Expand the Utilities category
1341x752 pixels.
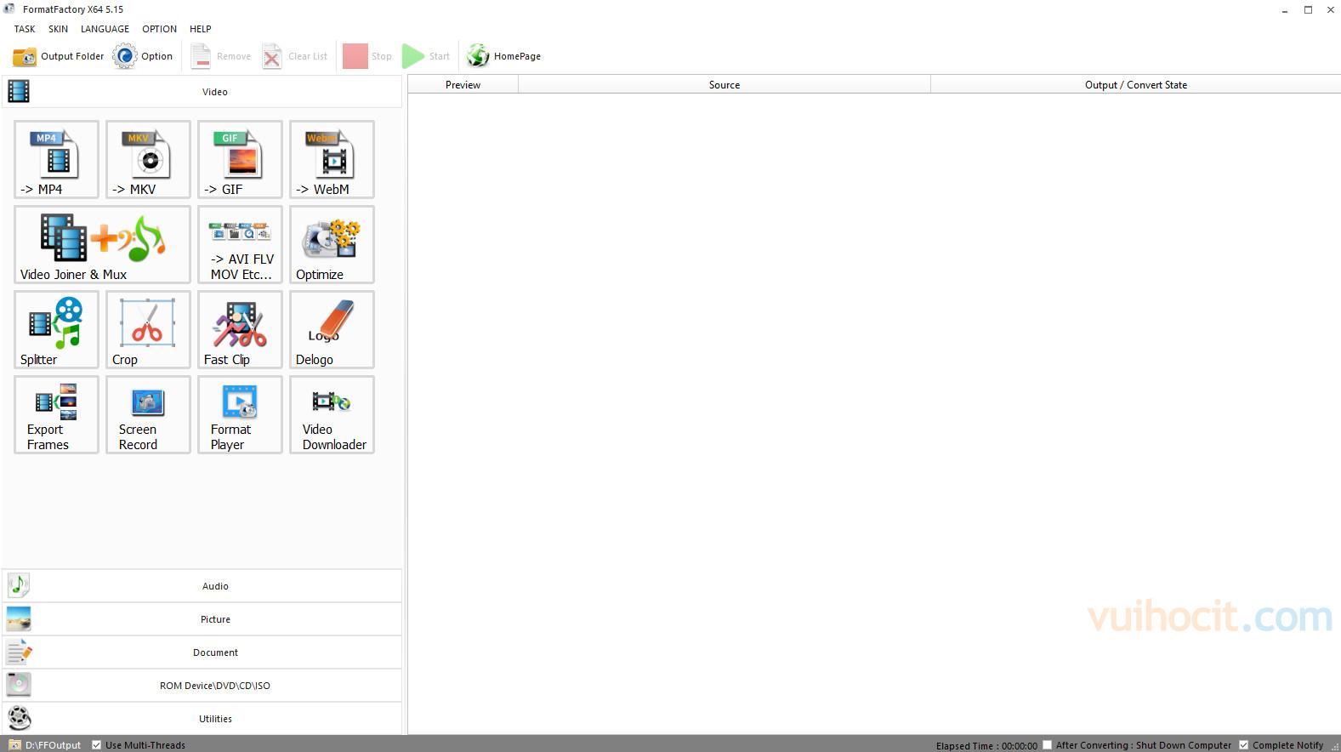pyautogui.click(x=202, y=719)
